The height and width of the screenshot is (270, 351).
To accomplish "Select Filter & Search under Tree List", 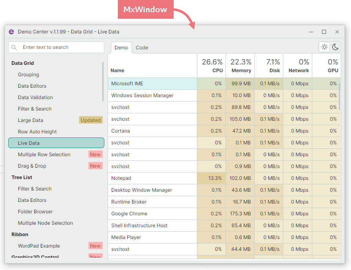I will (x=35, y=189).
